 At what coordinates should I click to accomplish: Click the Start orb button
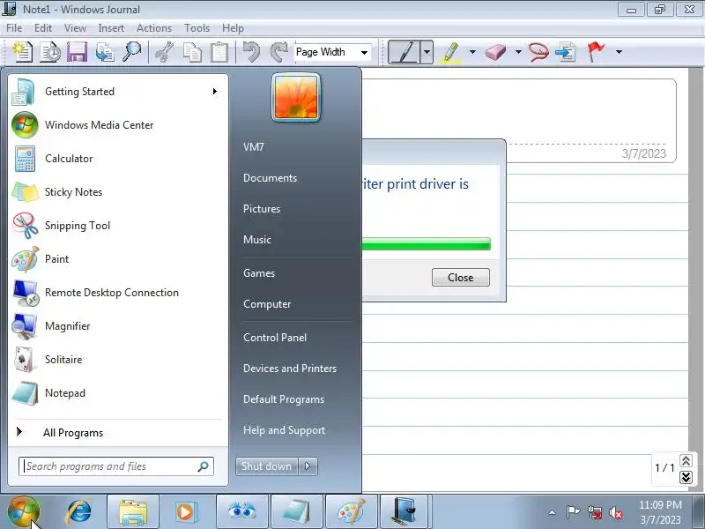point(24,512)
